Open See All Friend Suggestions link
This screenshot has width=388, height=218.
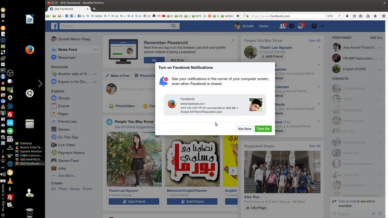[x=134, y=127]
